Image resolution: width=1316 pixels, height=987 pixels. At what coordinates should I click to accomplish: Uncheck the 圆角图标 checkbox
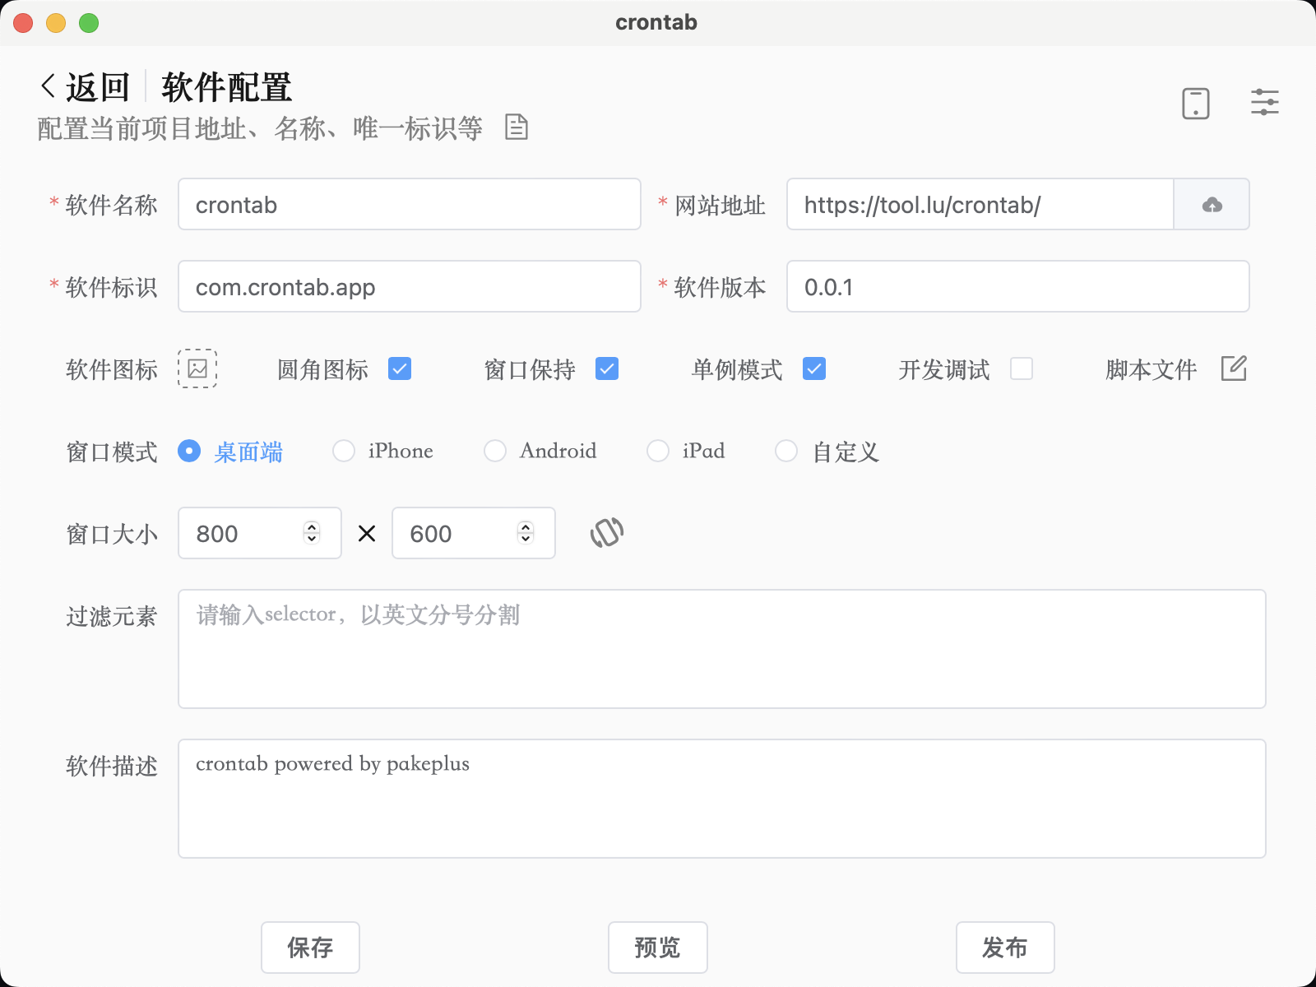pos(400,368)
